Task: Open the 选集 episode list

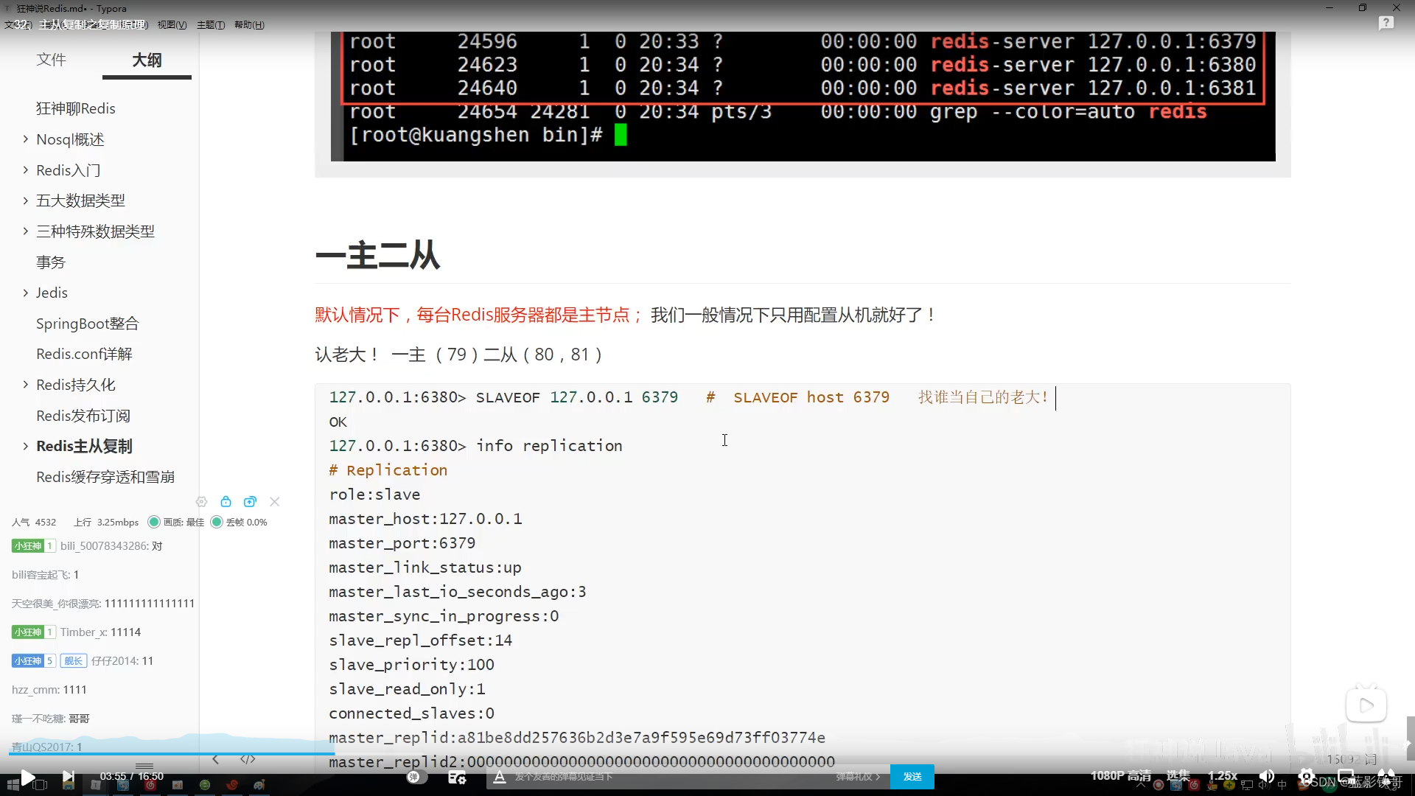Action: [x=1178, y=775]
